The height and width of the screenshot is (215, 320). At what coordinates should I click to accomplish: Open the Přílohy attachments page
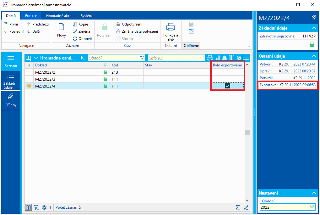[11, 100]
